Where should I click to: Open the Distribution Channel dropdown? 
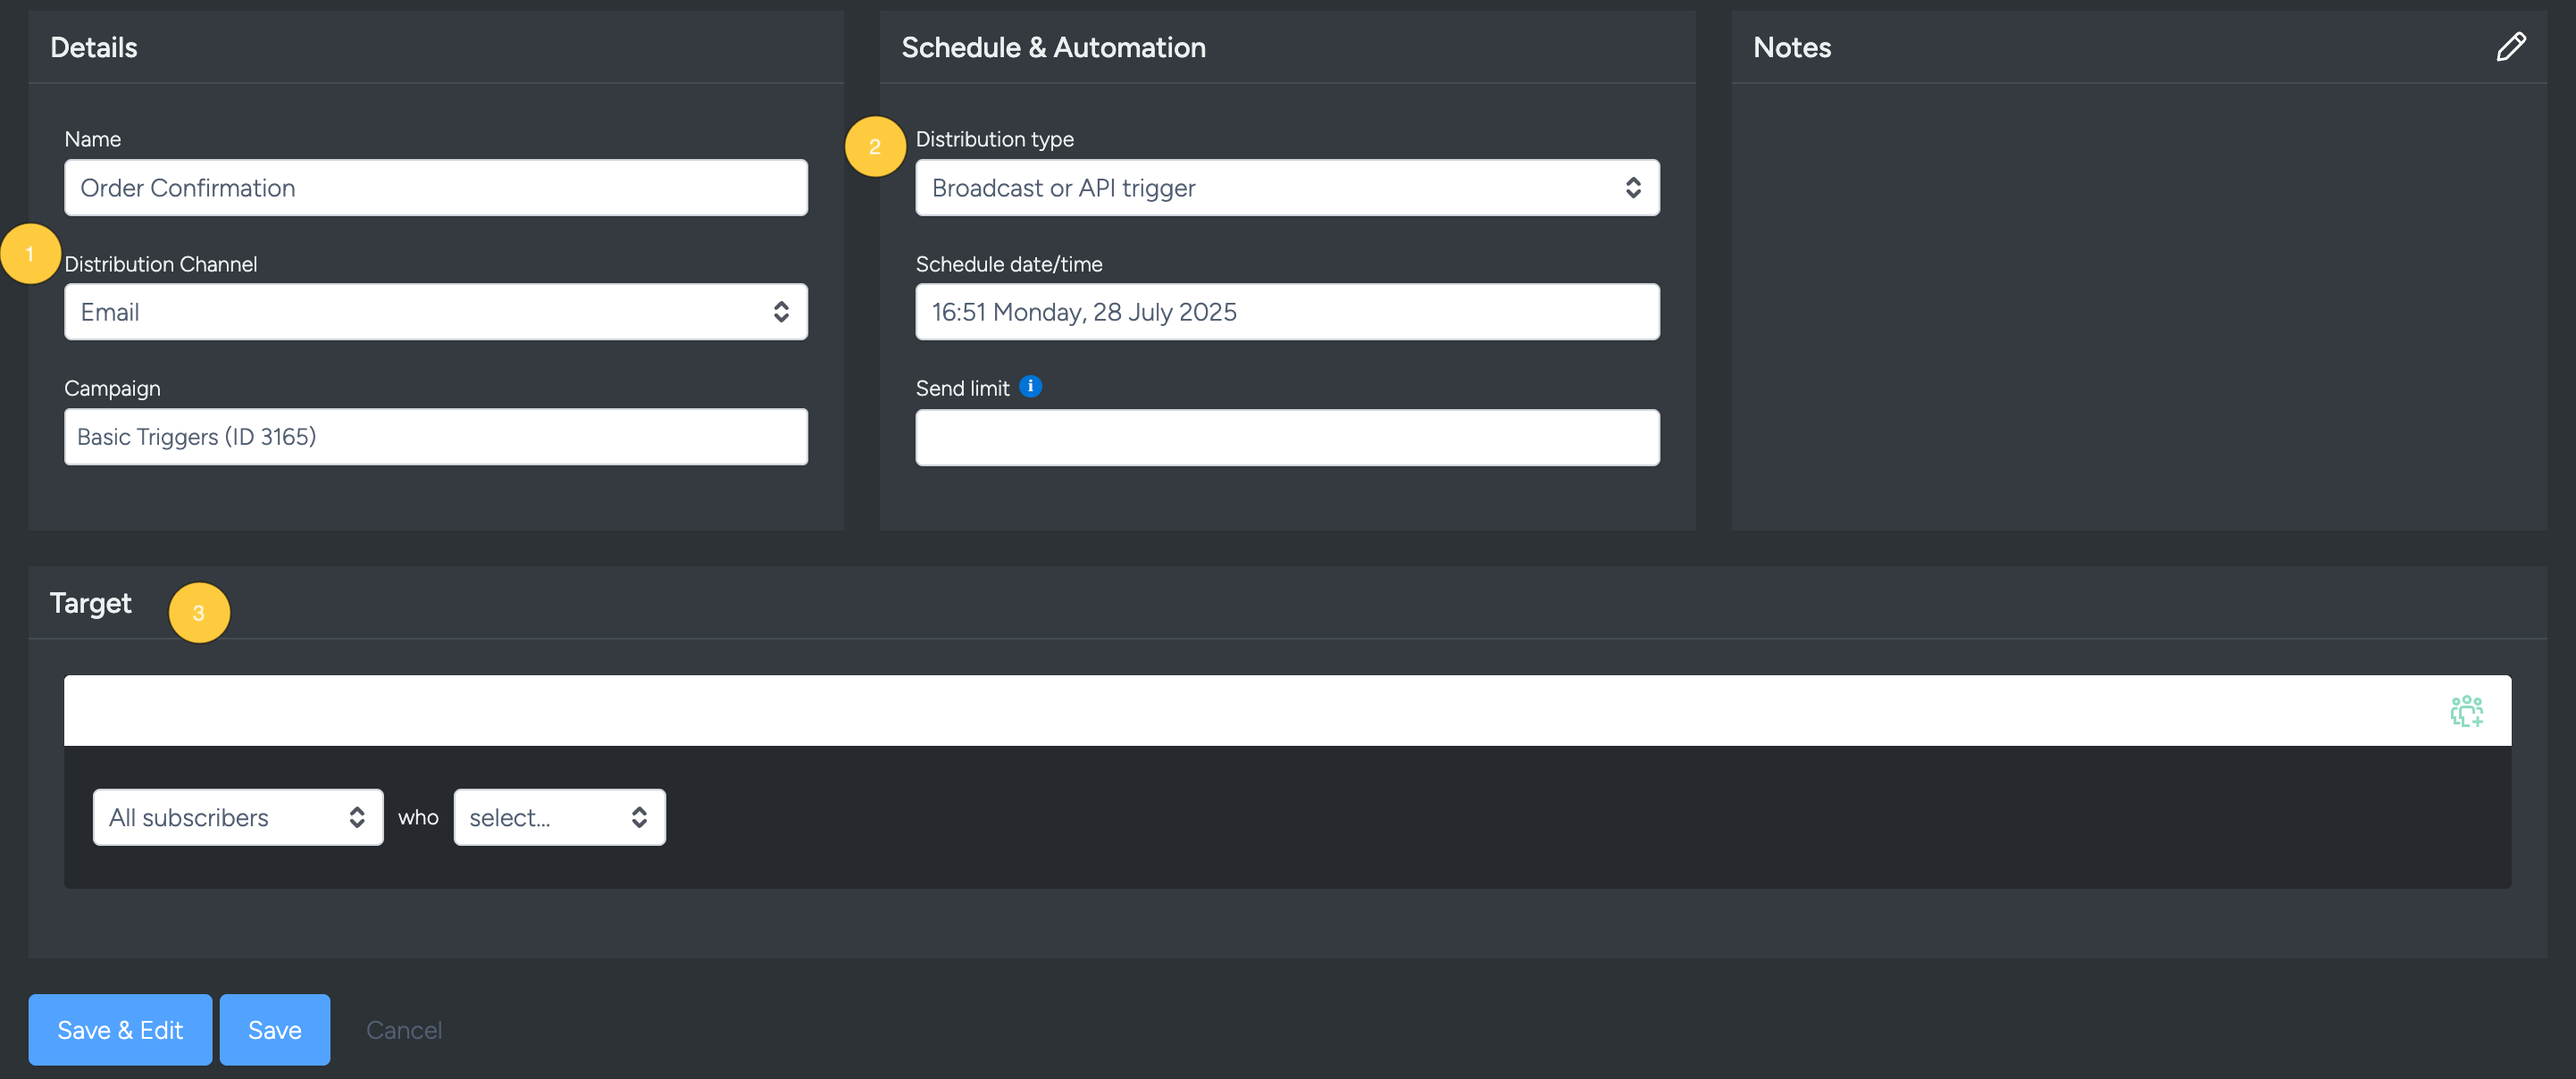click(435, 311)
